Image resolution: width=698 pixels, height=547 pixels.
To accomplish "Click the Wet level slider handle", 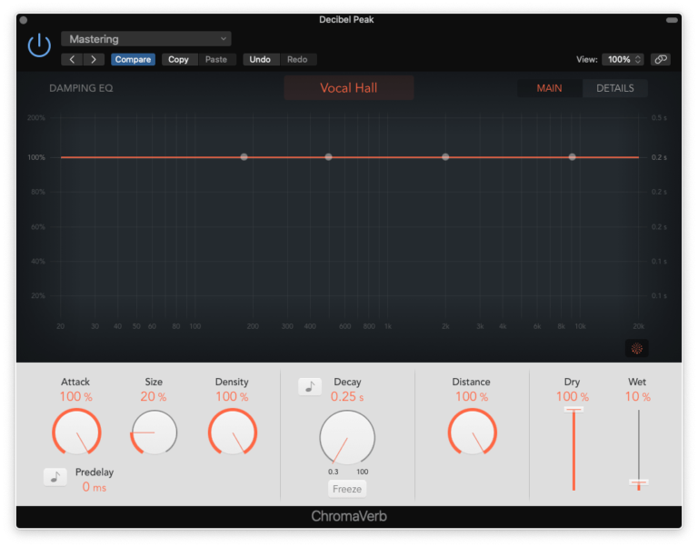I will coord(639,482).
